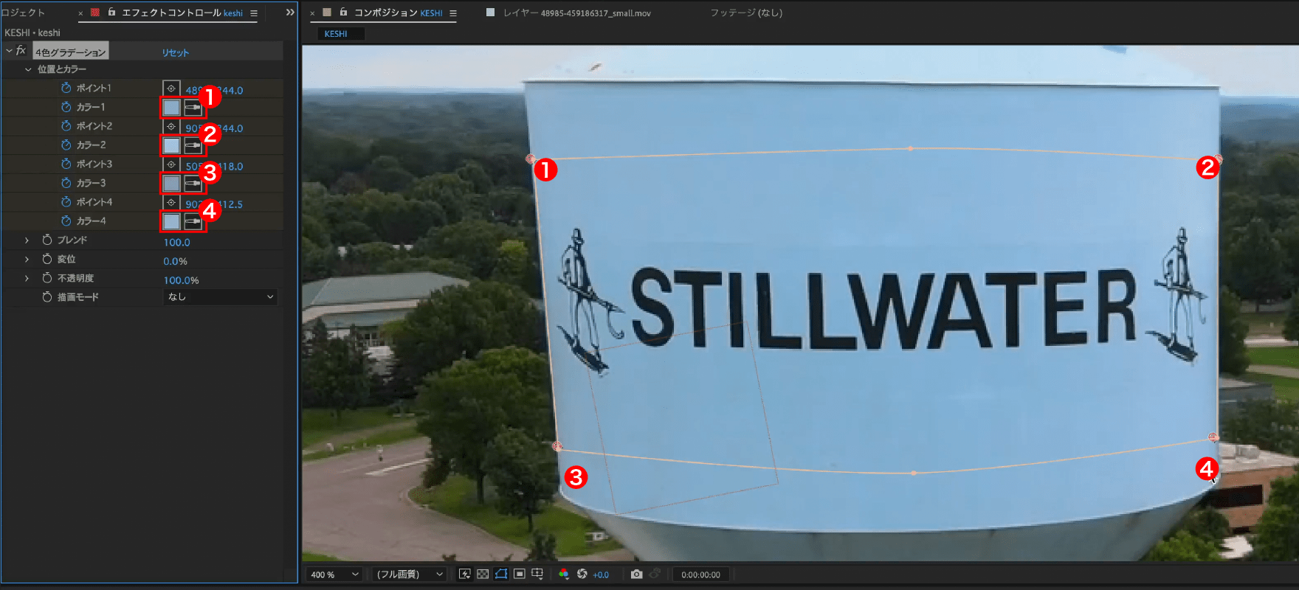1299x590 pixels.
Task: Toggle stopwatch for ポイント1
Action: pyautogui.click(x=66, y=88)
